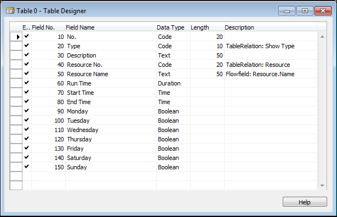This screenshot has height=217, width=337.
Task: Click Length value 10 of Type row
Action: (207, 46)
